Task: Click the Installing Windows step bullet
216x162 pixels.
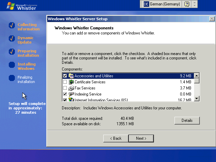Action: (x=12, y=65)
